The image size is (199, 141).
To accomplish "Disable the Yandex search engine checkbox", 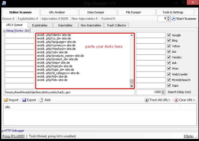I will (x=169, y=57).
